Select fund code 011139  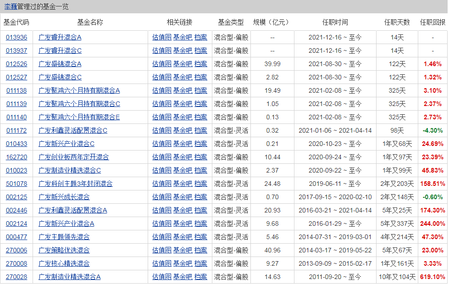click(17, 104)
